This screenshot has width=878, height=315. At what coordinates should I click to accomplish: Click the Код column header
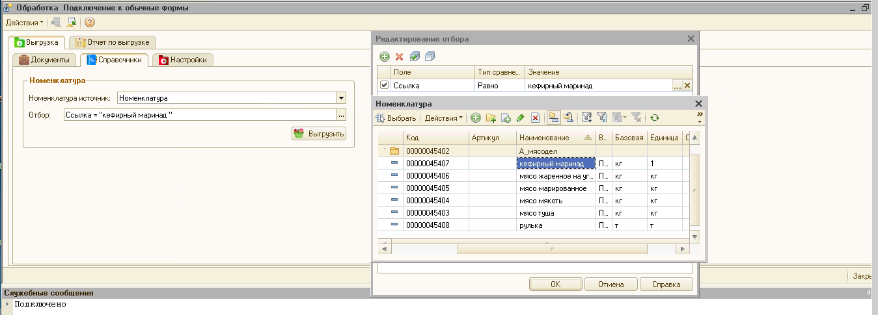(435, 138)
